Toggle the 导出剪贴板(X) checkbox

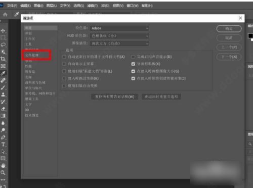133,64
